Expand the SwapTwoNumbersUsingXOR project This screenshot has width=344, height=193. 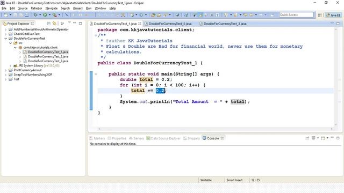(6, 75)
